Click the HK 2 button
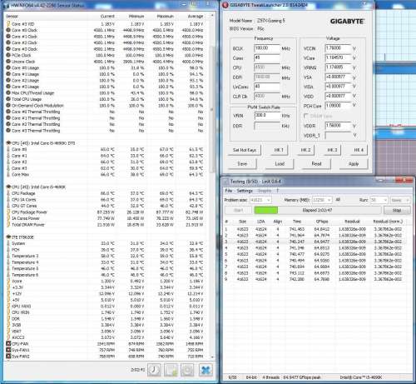 click(x=305, y=150)
